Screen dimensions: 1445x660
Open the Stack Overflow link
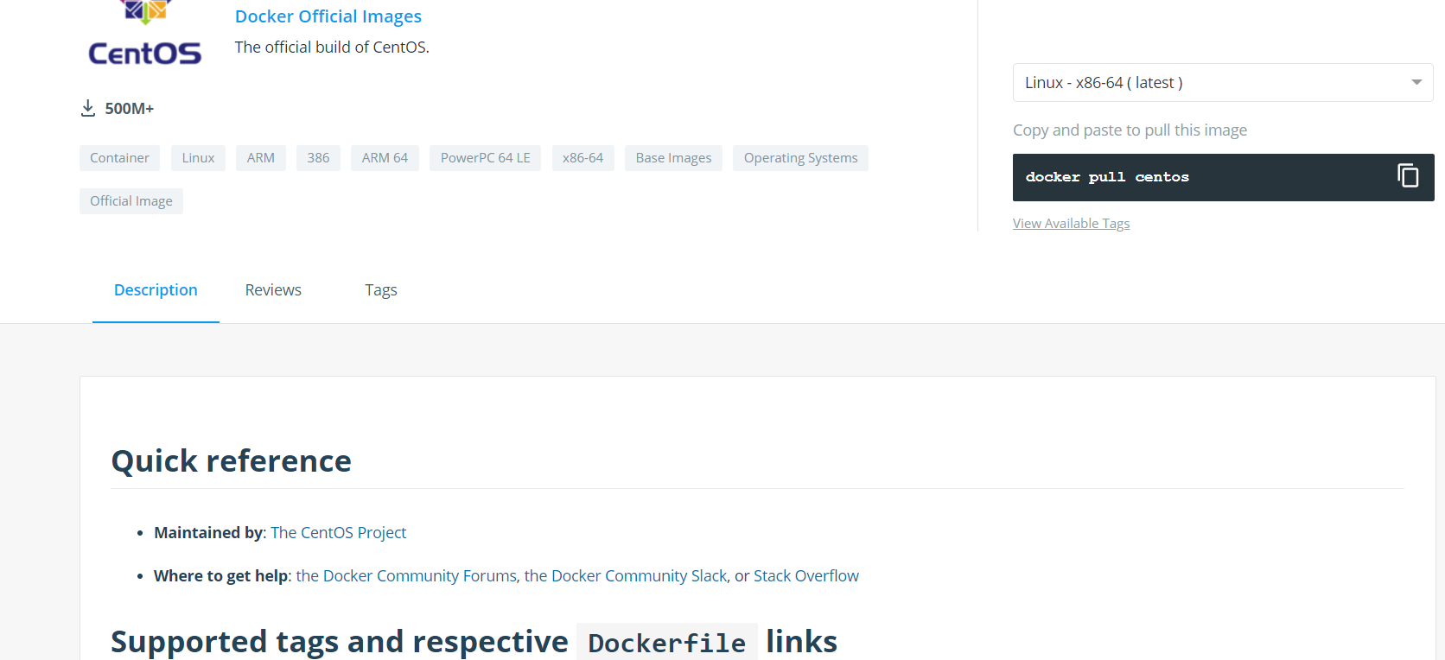(806, 576)
